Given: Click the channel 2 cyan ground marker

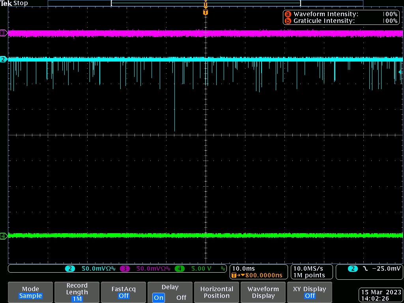Looking at the screenshot, I should [4, 60].
